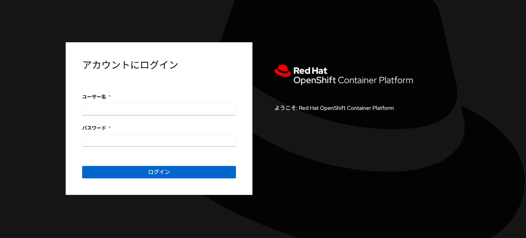Image resolution: width=526 pixels, height=238 pixels.
Task: Focus the ユーザー名 input field
Action: 159,109
